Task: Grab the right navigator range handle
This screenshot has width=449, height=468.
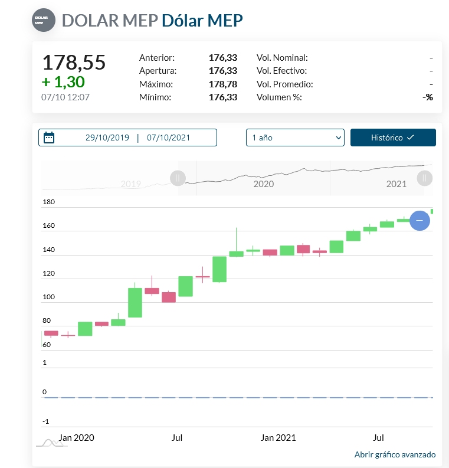Action: click(424, 178)
